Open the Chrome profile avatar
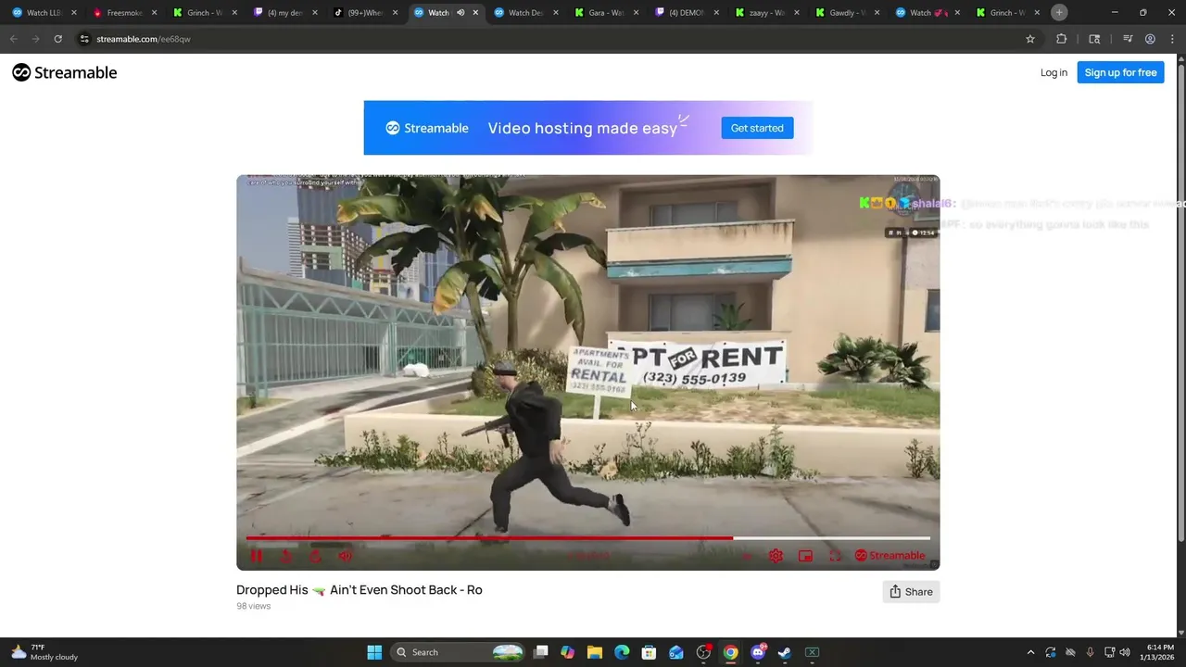The image size is (1186, 667). coord(1150,39)
